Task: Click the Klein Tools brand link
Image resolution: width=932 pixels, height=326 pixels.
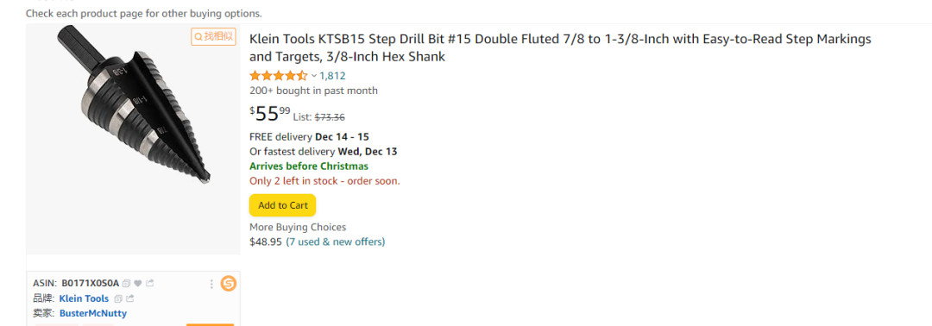Action: pyautogui.click(x=84, y=298)
